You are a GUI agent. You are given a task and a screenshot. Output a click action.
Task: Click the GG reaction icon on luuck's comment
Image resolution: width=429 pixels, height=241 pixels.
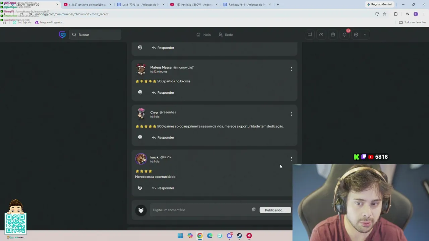140,188
